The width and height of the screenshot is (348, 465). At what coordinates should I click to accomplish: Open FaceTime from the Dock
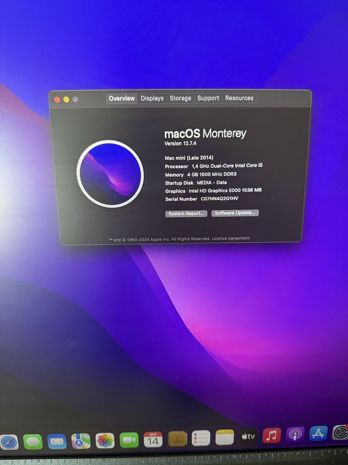click(x=129, y=440)
